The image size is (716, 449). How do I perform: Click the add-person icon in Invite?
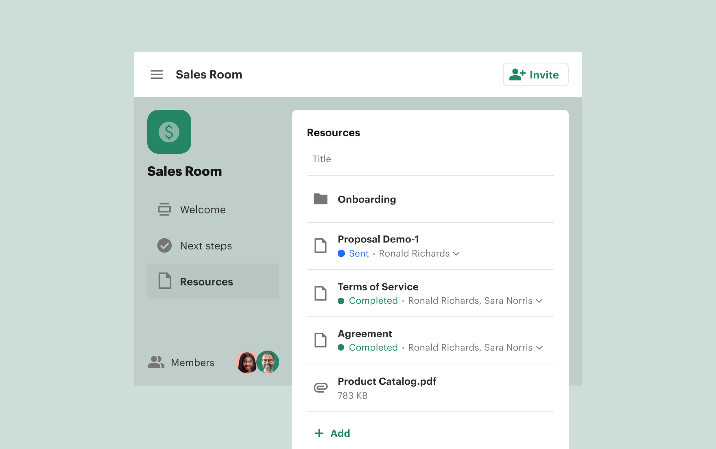(517, 74)
